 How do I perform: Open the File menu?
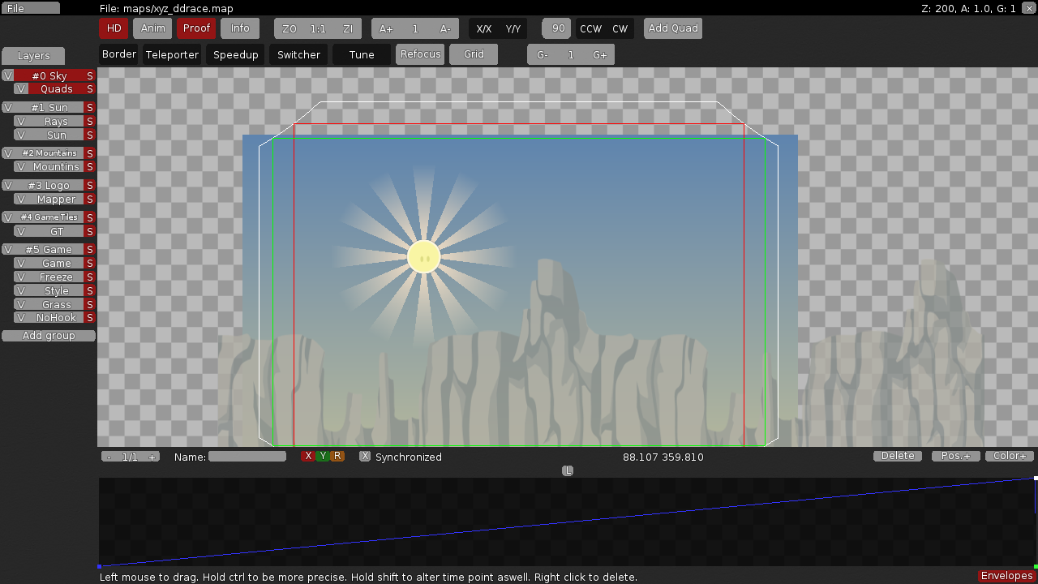(30, 8)
